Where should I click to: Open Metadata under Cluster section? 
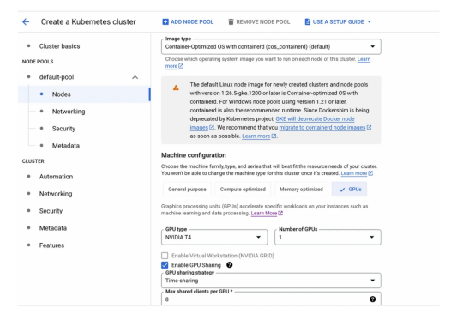53,228
